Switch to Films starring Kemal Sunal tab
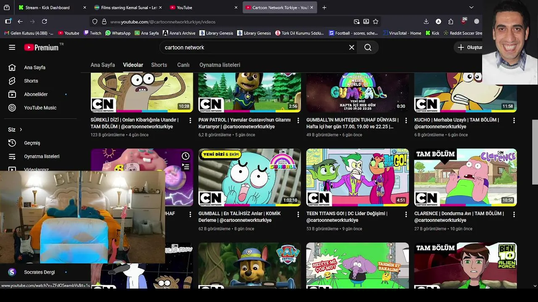 [127, 8]
